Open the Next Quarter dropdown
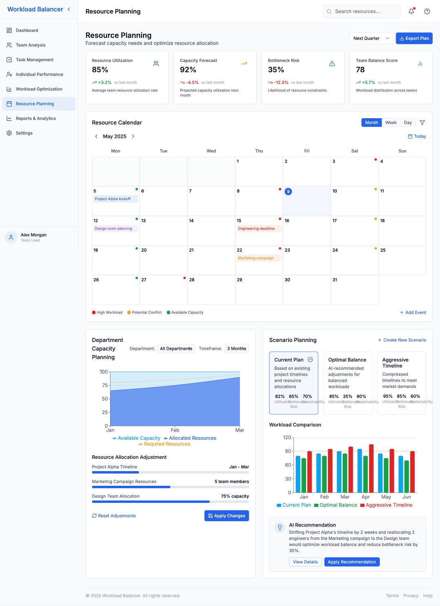 [371, 38]
